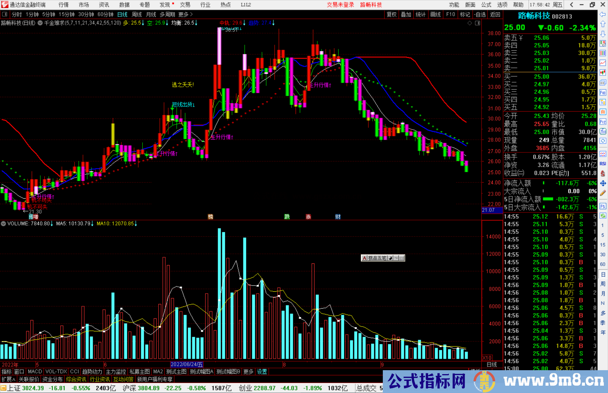Click the 榜 event marker below chart
This screenshot has height=393, width=608.
point(210,217)
